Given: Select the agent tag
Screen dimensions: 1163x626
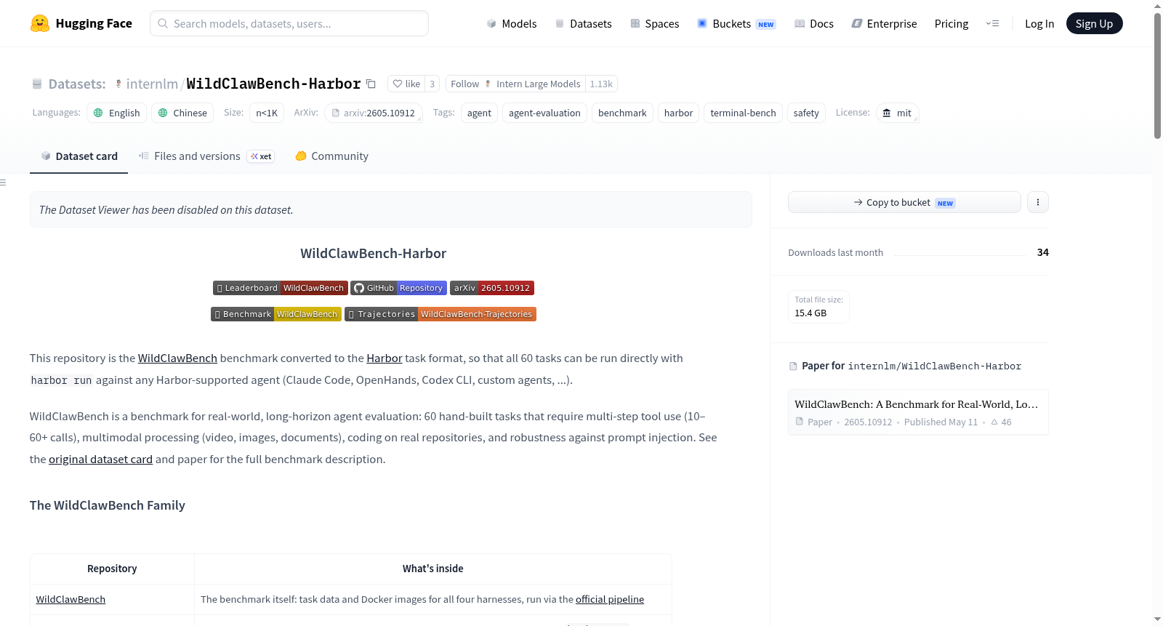Looking at the screenshot, I should click(x=479, y=113).
